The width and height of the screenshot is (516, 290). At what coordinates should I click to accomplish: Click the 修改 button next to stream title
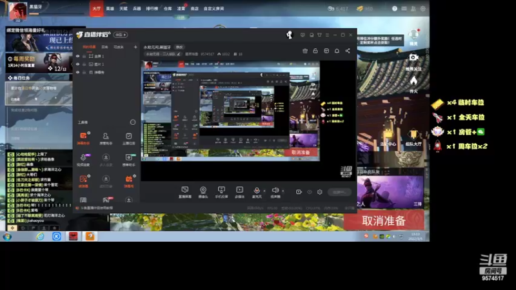point(179,47)
